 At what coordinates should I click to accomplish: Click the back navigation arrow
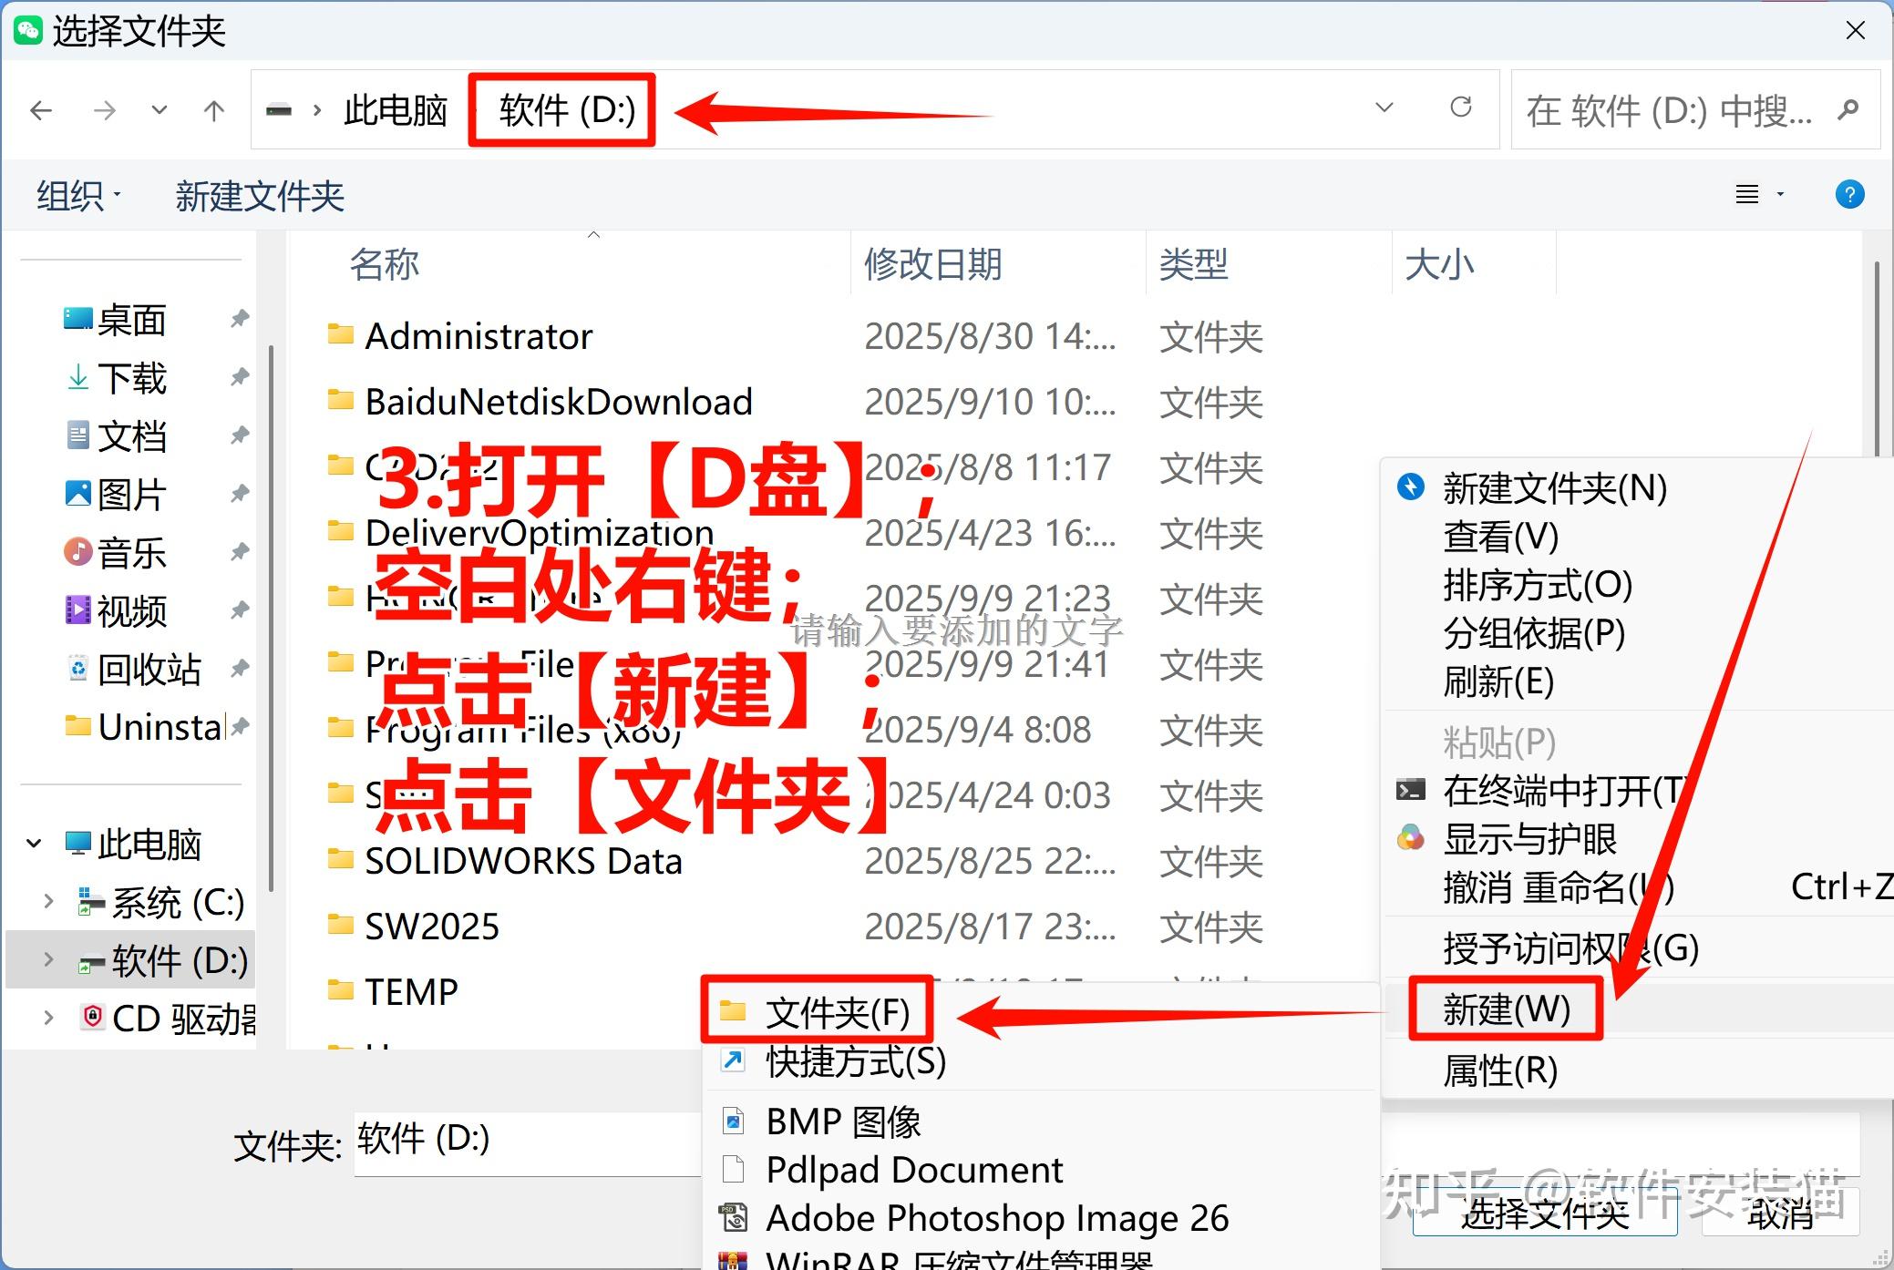(41, 111)
